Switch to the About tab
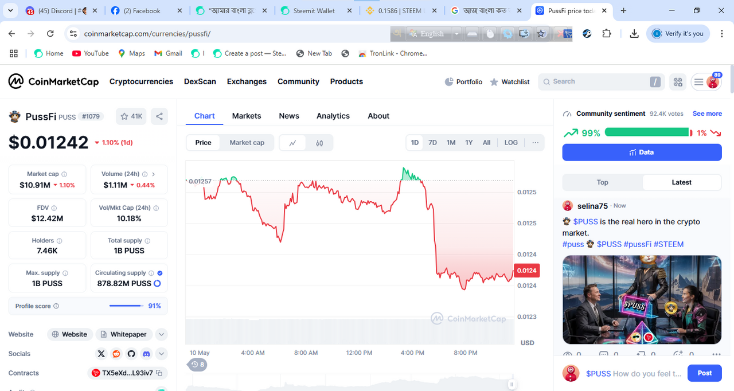The image size is (734, 391). pyautogui.click(x=378, y=116)
